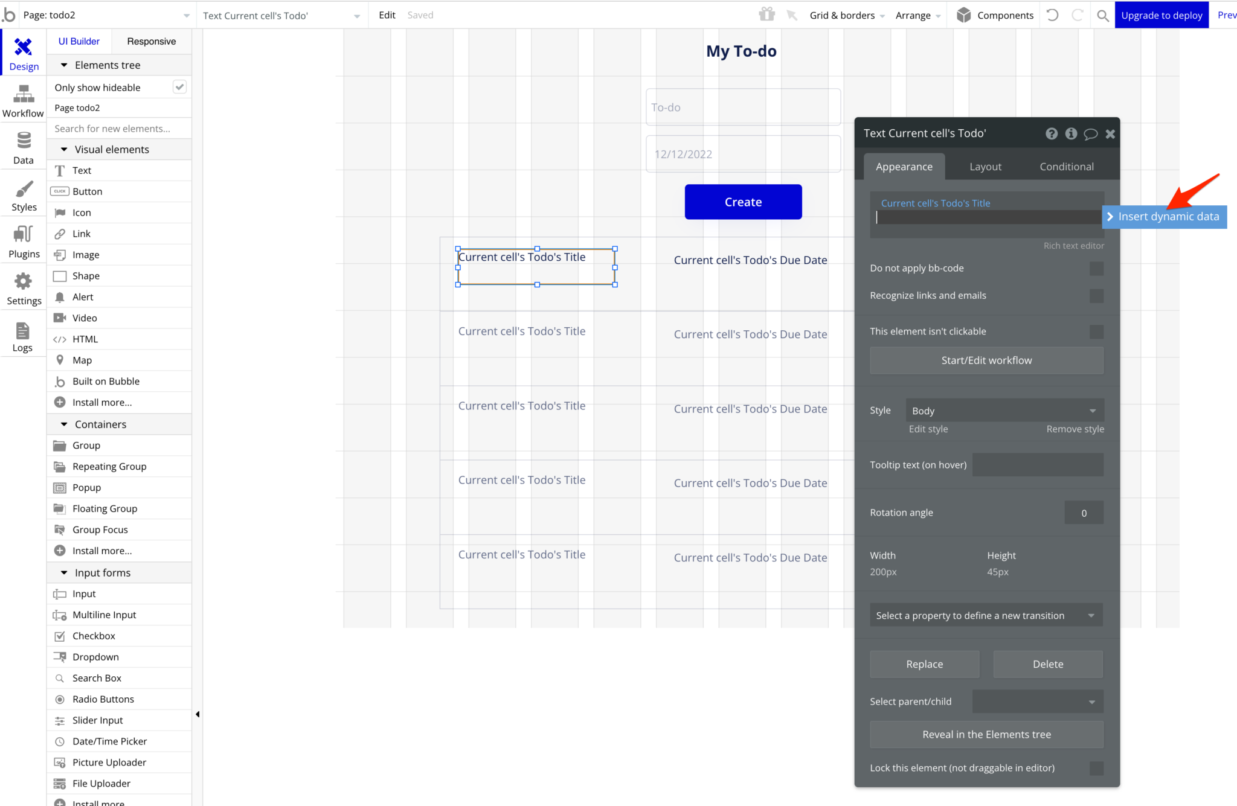Click the Start/Edit workflow button
The height and width of the screenshot is (806, 1237).
click(x=986, y=360)
